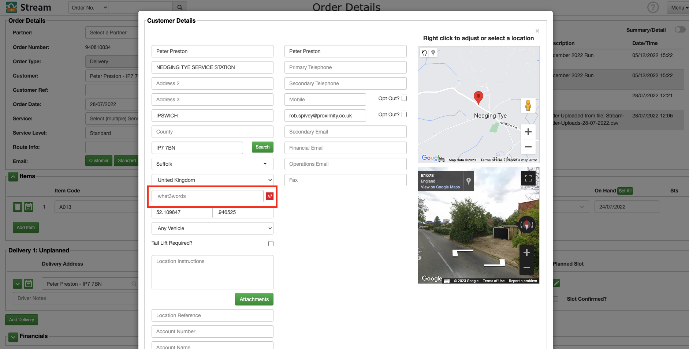Activate the marker placement tool on the map
This screenshot has height=349, width=689.
click(x=433, y=53)
